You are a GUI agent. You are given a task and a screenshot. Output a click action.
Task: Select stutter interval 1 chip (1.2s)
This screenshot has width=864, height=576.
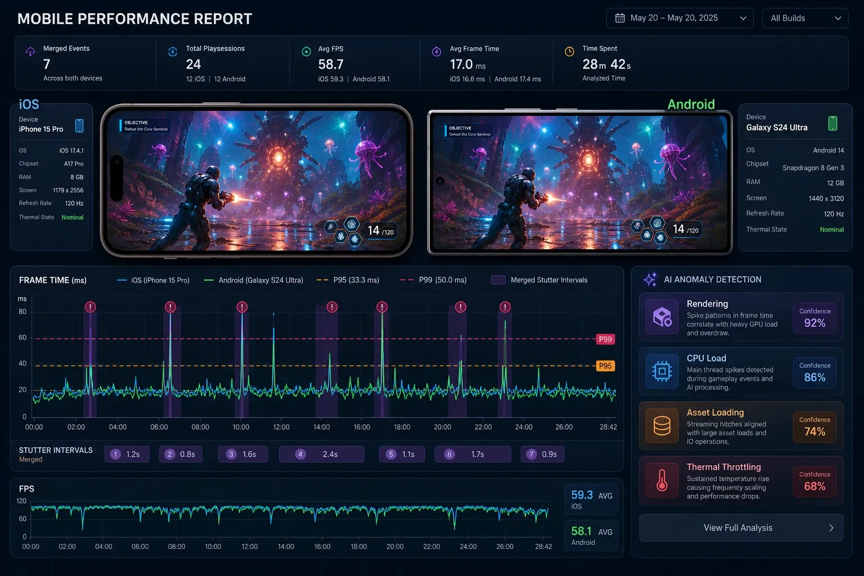tap(127, 454)
